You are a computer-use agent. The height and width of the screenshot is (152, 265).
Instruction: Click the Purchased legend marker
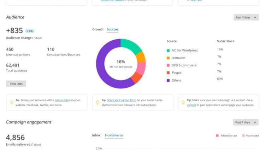243,135
